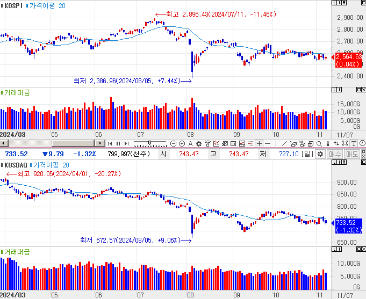
Task: Click the 최저 2,386.96 low annotation
Action: tap(132, 81)
